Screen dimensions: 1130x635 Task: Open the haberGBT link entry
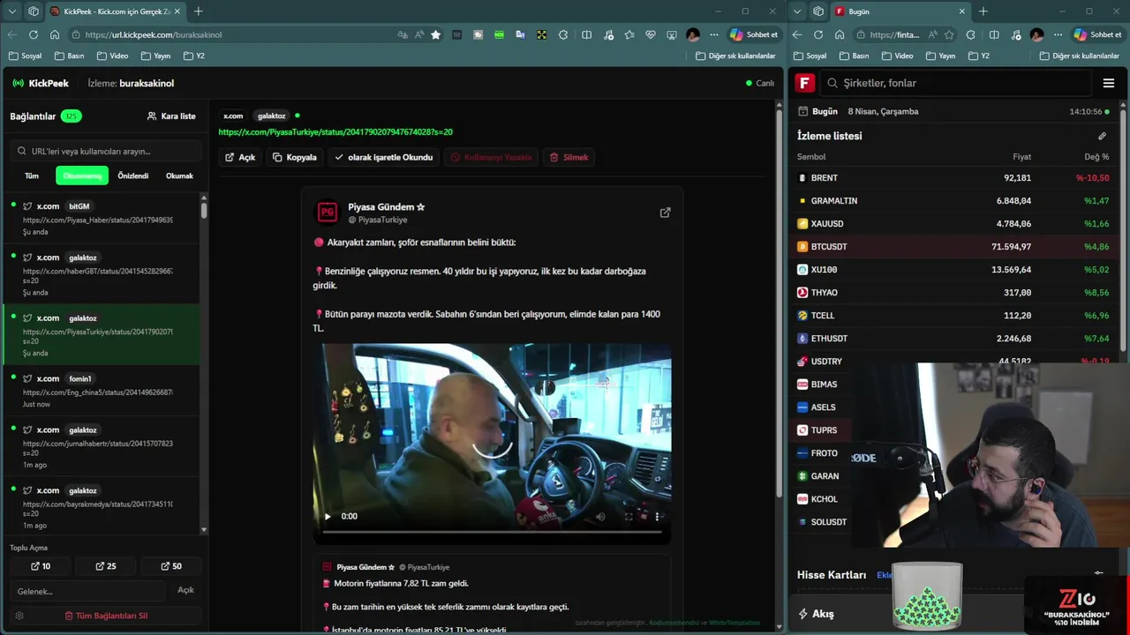102,274
